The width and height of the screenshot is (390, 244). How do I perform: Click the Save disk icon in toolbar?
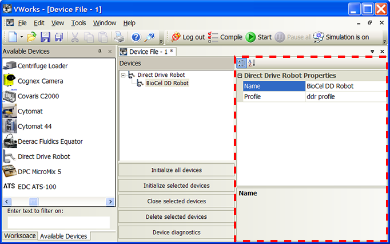click(45, 37)
